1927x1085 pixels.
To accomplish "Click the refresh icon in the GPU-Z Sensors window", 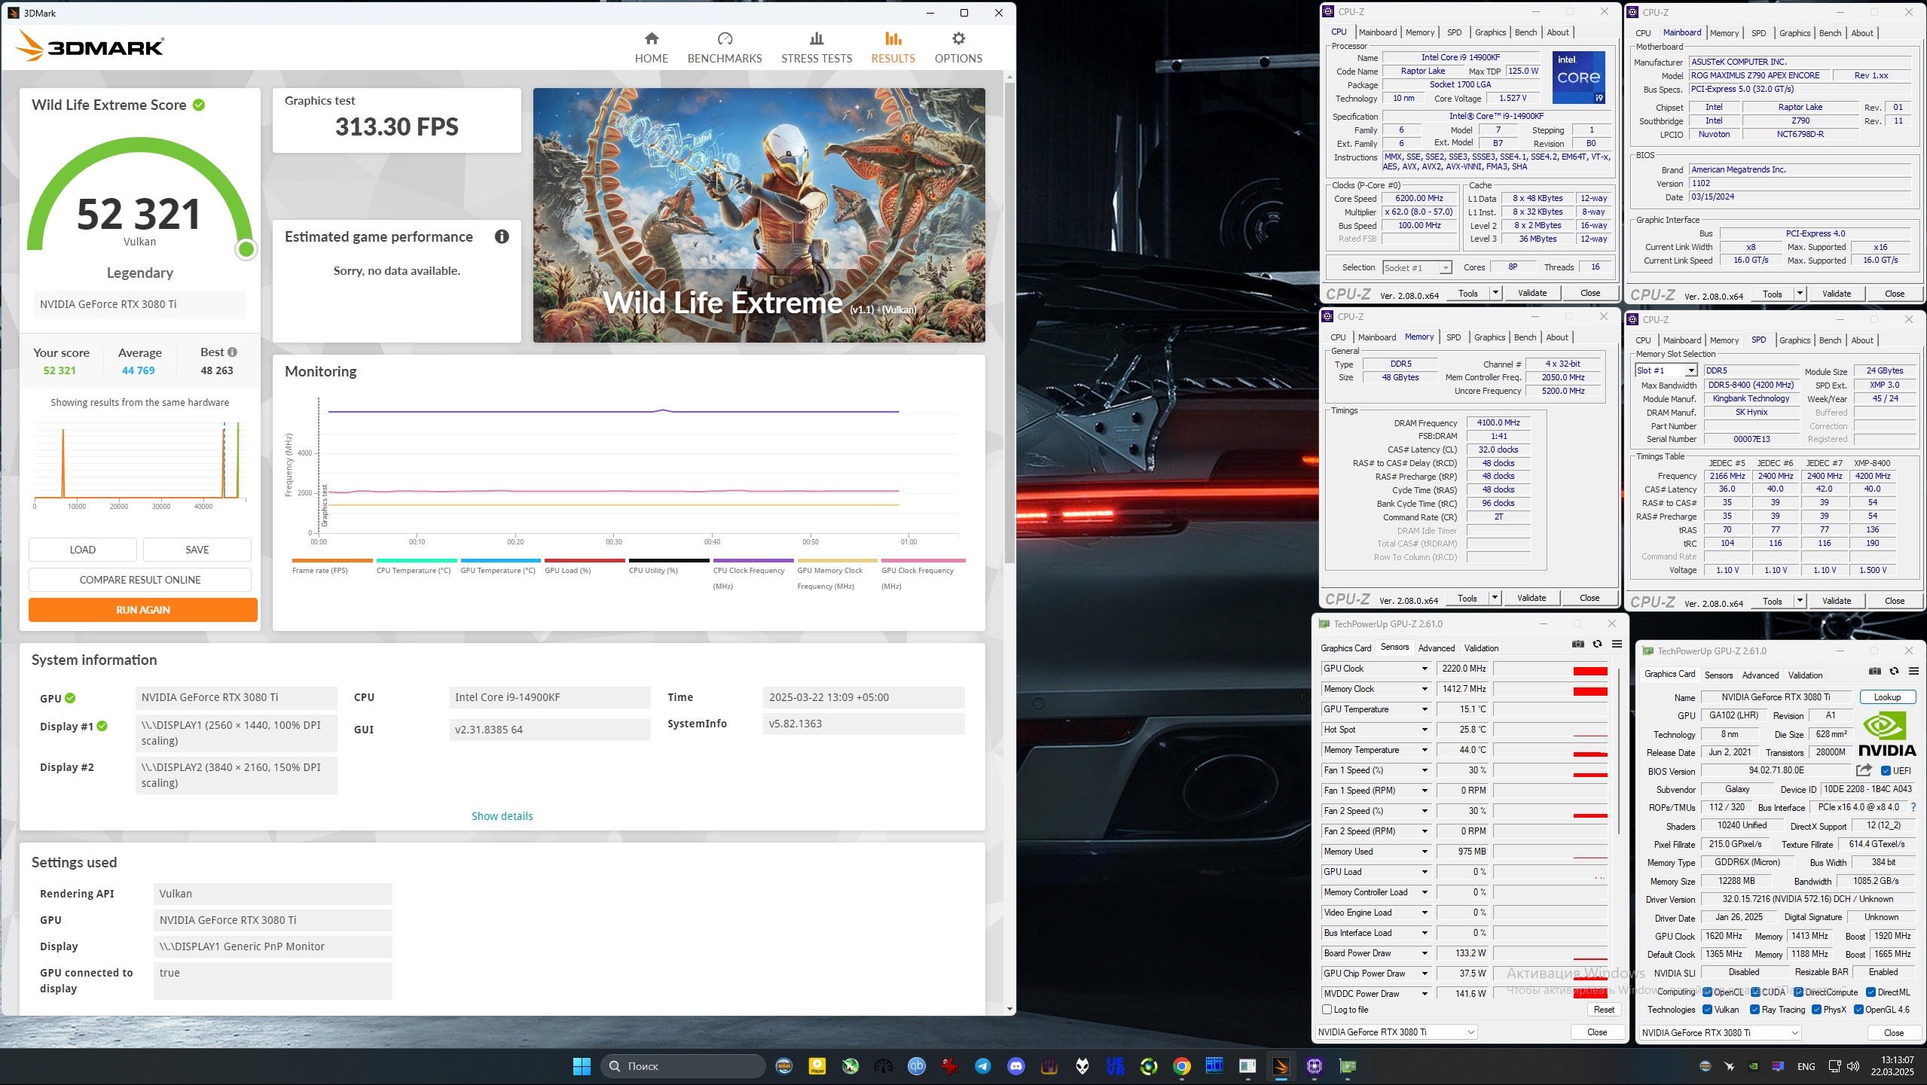I will 1597,644.
